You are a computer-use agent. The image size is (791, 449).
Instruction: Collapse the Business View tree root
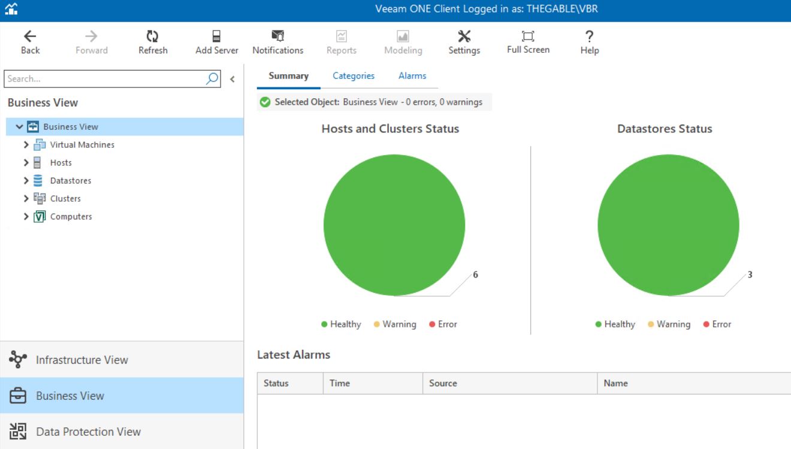pyautogui.click(x=20, y=126)
